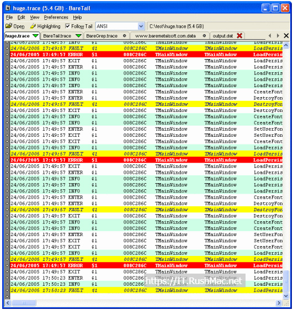Open the View menu

pos(34,18)
